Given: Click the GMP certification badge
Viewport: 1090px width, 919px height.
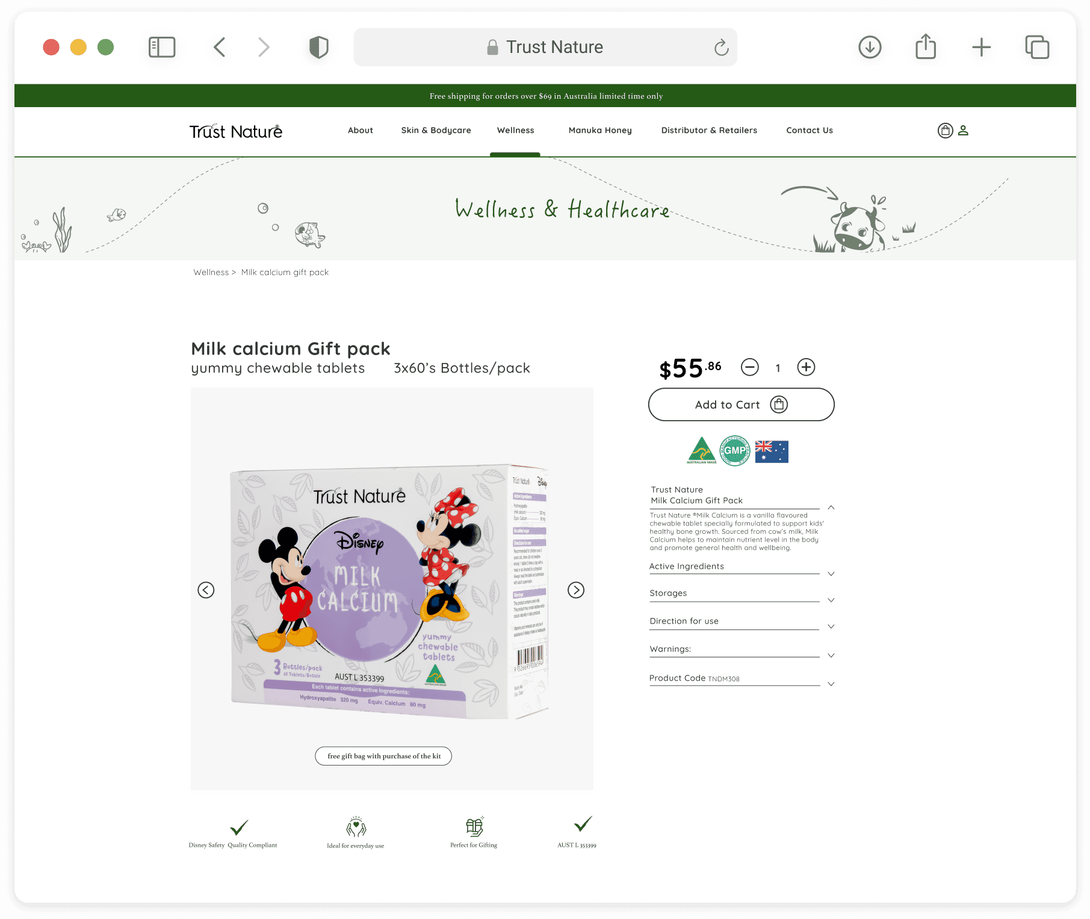Looking at the screenshot, I should point(735,451).
